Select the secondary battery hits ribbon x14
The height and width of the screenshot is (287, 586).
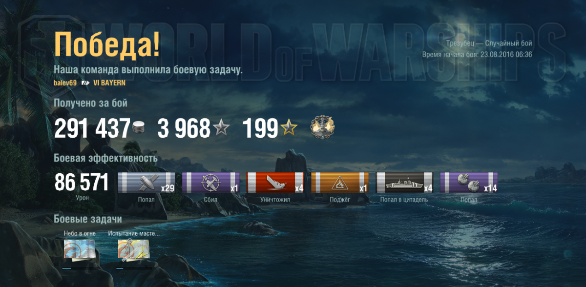coord(469,183)
